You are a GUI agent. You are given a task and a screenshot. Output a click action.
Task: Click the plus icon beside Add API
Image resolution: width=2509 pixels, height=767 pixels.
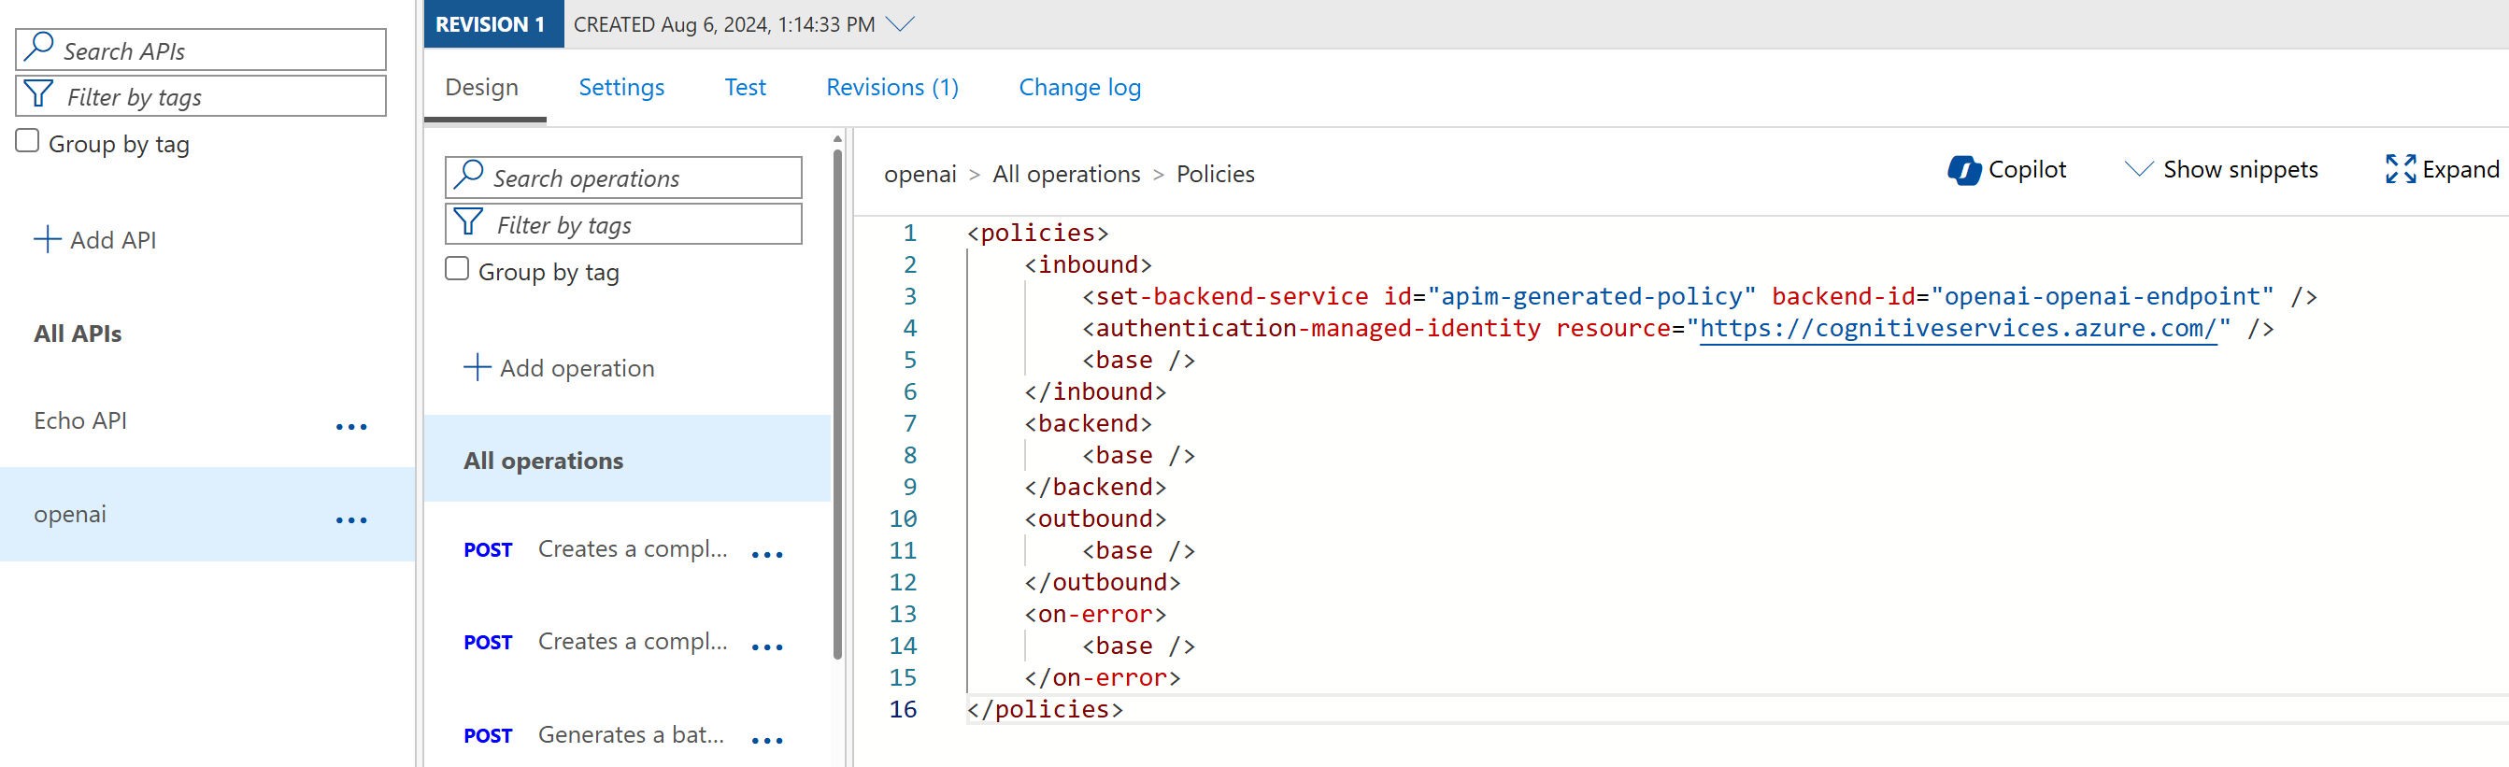[47, 239]
